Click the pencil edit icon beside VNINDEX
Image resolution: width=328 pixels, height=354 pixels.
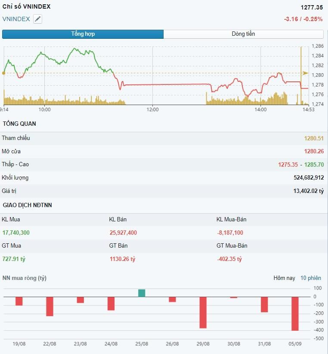tap(38, 19)
